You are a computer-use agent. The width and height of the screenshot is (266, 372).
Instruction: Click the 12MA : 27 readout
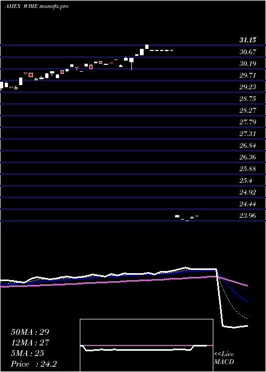pos(30,343)
